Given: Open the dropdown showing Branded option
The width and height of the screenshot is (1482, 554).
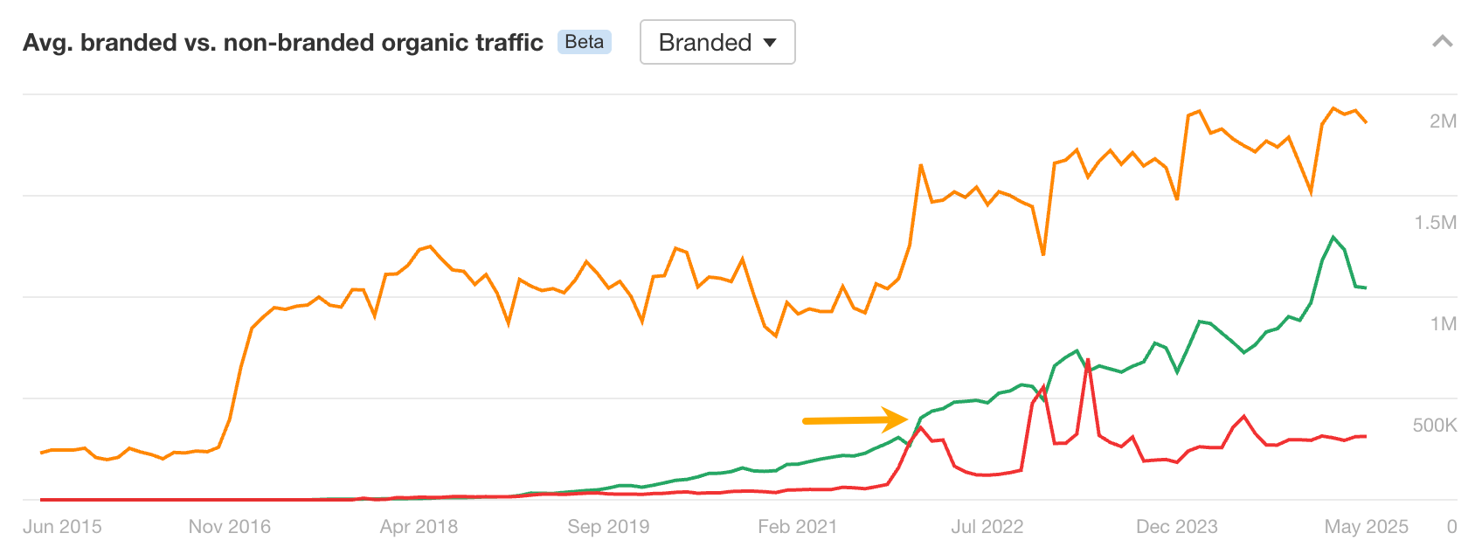Looking at the screenshot, I should (x=717, y=41).
